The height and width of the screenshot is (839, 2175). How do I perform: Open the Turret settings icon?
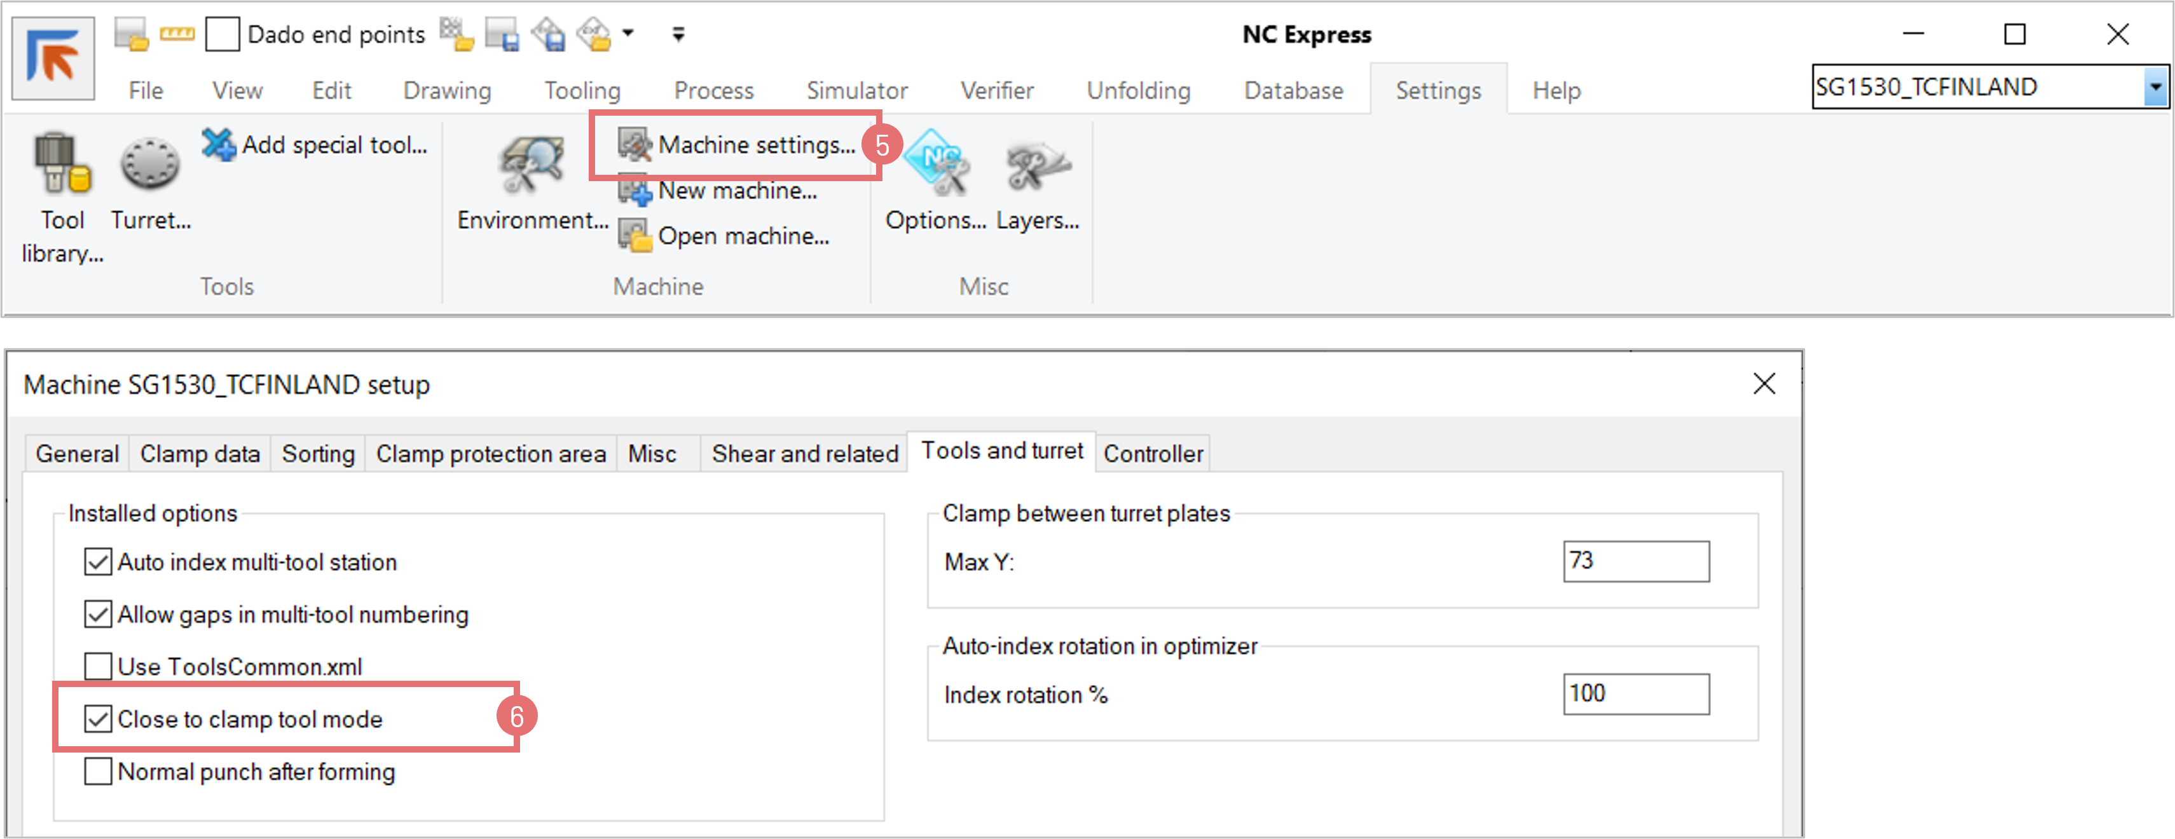tap(149, 165)
